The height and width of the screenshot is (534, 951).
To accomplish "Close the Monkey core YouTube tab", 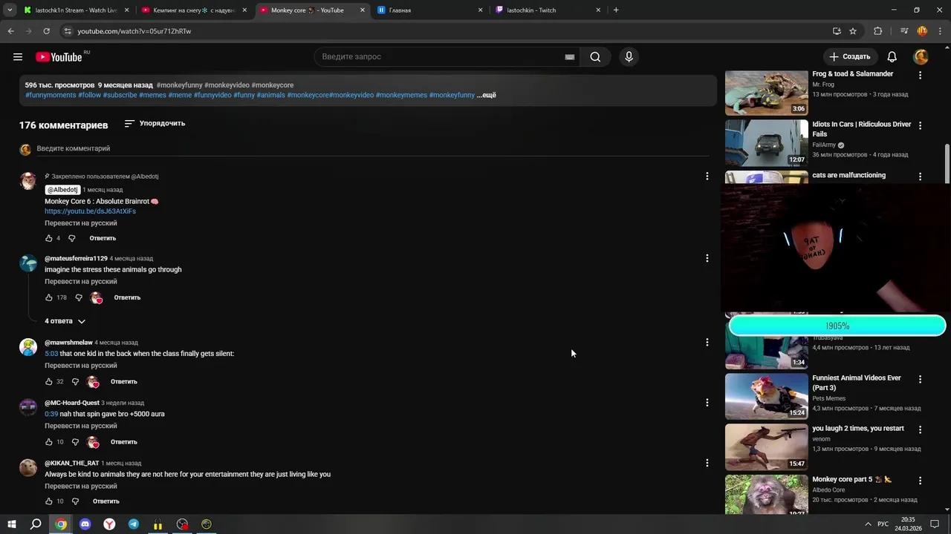I will (x=363, y=10).
